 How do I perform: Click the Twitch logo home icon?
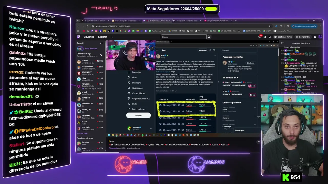(79, 37)
